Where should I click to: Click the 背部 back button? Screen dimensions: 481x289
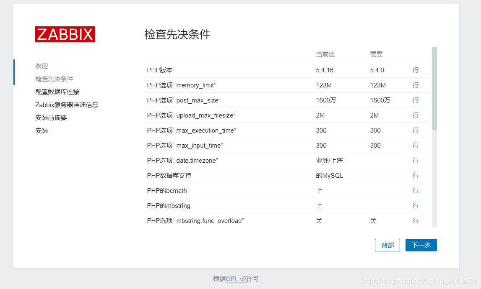pos(387,245)
